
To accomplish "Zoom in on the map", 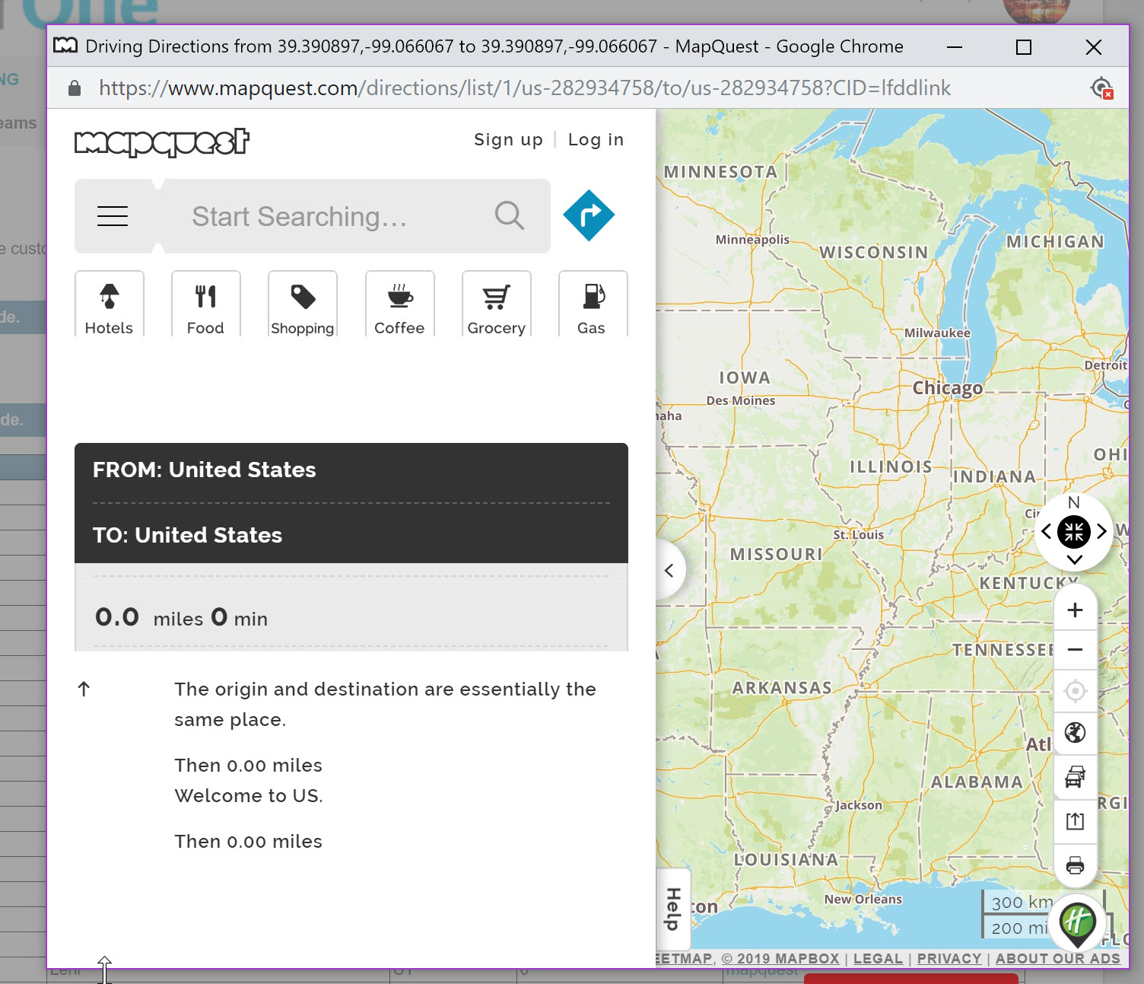I will coord(1075,610).
